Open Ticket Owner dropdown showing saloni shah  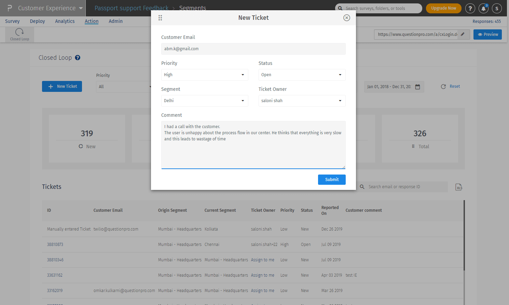(302, 101)
